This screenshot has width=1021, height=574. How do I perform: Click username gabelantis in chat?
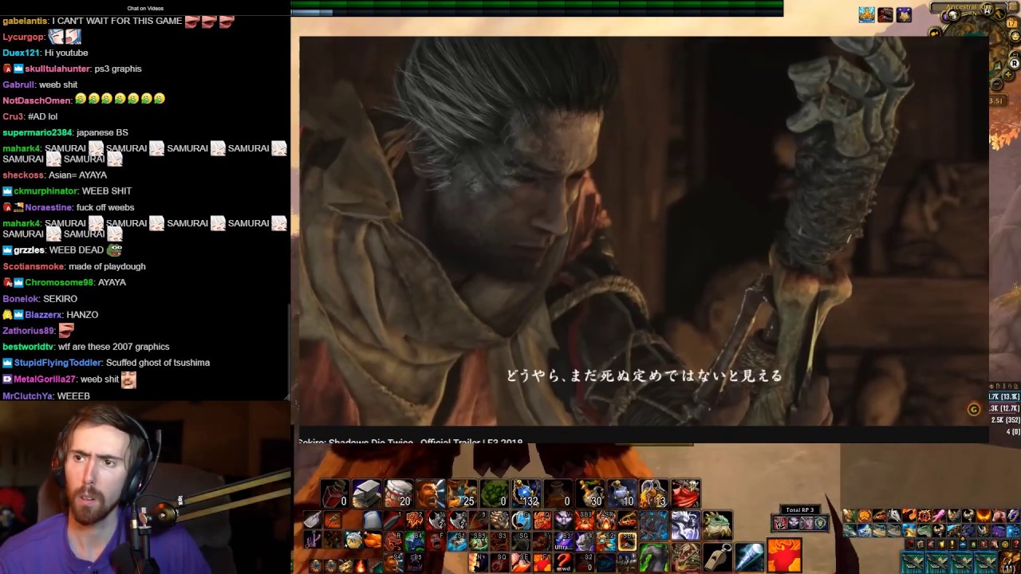25,21
